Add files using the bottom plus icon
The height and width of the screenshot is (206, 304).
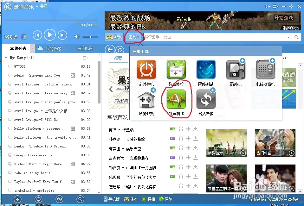[17, 199]
